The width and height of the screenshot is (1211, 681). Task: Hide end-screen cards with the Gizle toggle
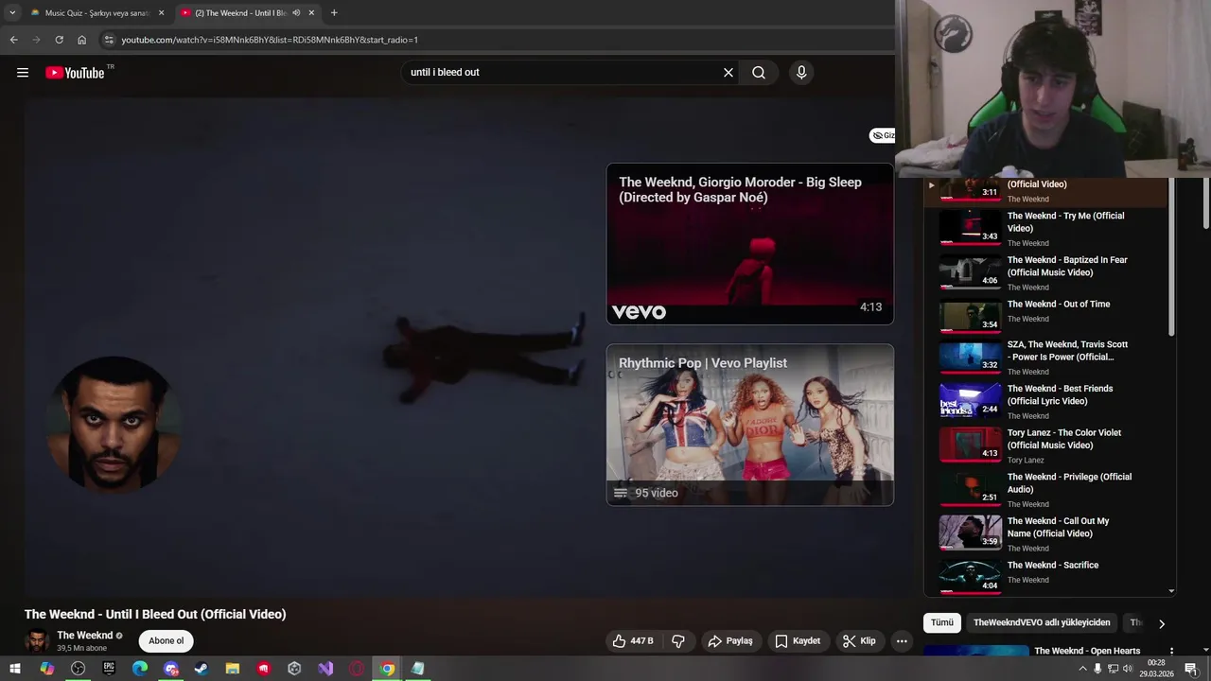pos(883,135)
